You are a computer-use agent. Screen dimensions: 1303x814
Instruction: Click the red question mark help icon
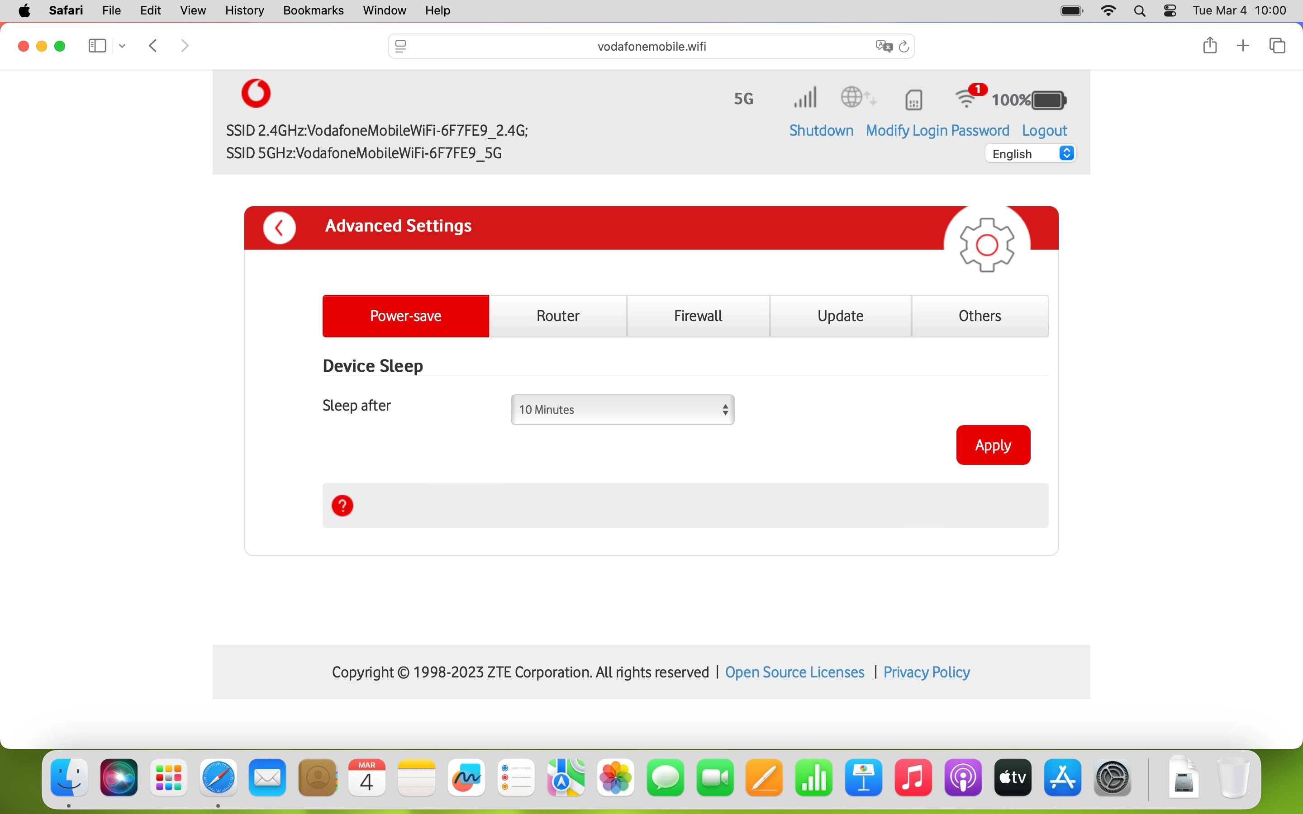click(342, 506)
